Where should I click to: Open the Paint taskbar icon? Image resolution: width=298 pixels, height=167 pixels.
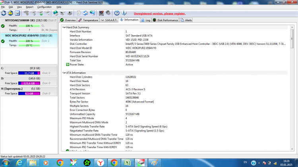click(154, 163)
